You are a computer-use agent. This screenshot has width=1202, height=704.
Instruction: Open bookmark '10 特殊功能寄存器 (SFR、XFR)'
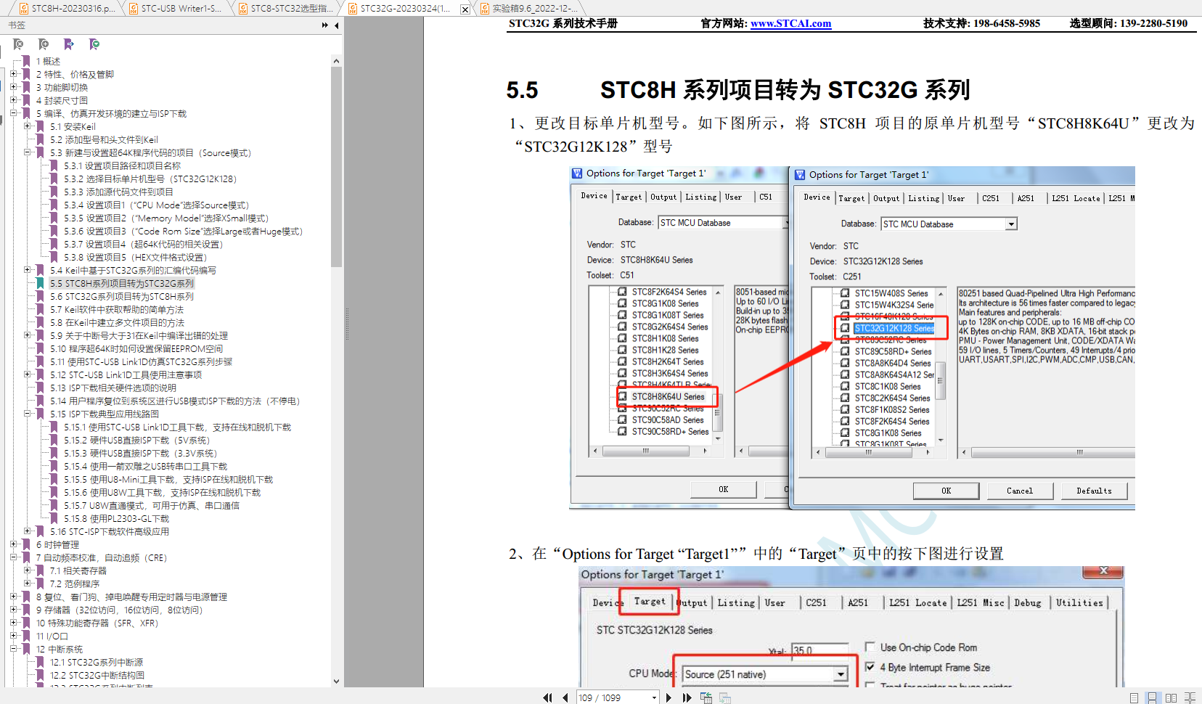click(97, 623)
